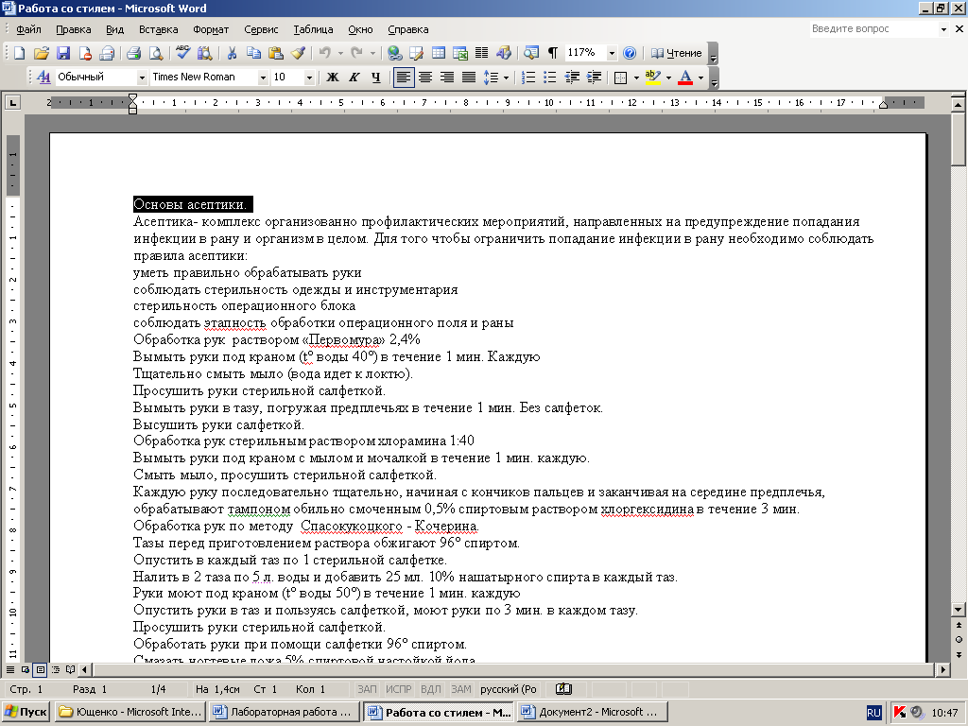Viewport: 968px width, 726px height.
Task: Expand the font color dropdown arrow
Action: [x=700, y=78]
